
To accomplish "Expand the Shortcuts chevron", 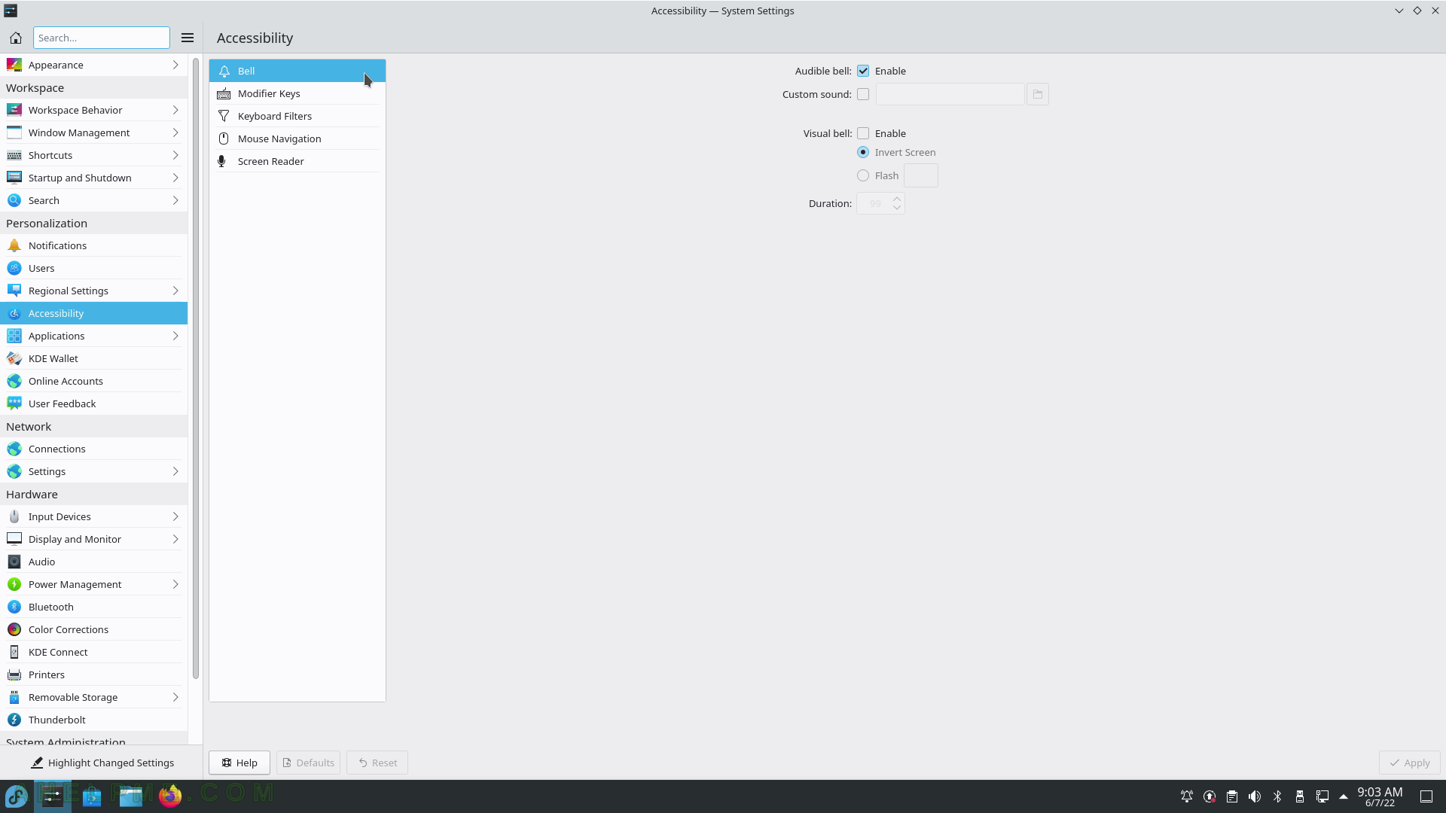I will click(x=175, y=155).
